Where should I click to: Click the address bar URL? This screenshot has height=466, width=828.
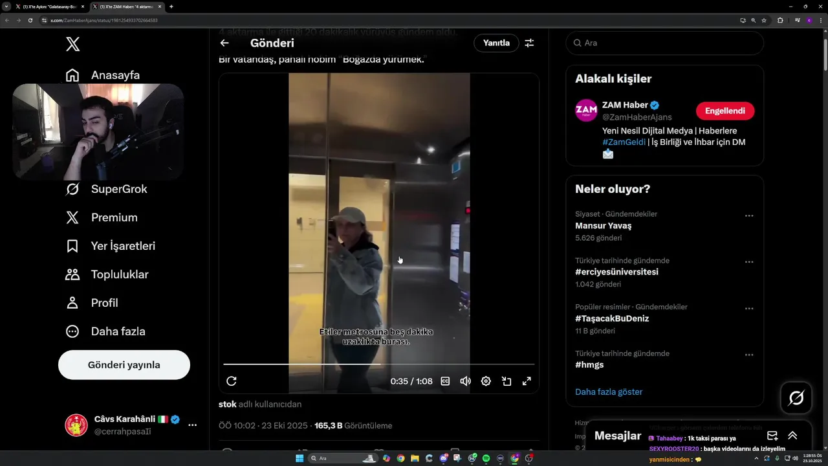104,20
